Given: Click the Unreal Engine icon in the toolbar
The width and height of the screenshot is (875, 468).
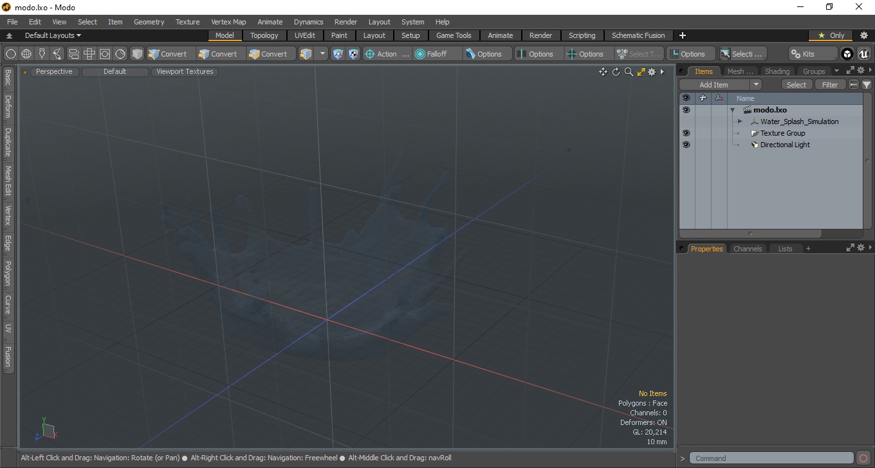Looking at the screenshot, I should point(863,54).
